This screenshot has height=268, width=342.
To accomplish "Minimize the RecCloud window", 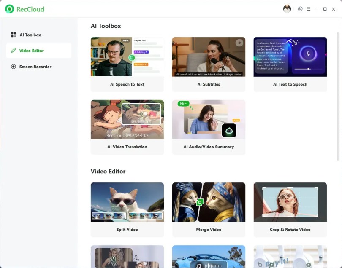I will pyautogui.click(x=317, y=9).
